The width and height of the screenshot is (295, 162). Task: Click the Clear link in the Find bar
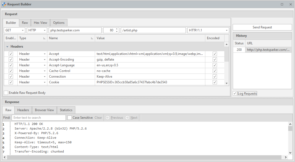(98, 117)
